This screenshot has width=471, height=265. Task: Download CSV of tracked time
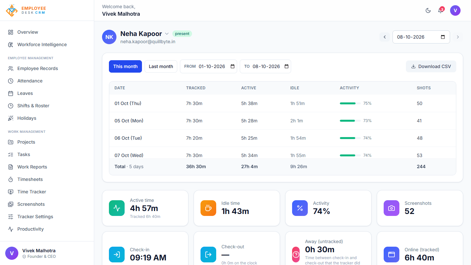(431, 66)
